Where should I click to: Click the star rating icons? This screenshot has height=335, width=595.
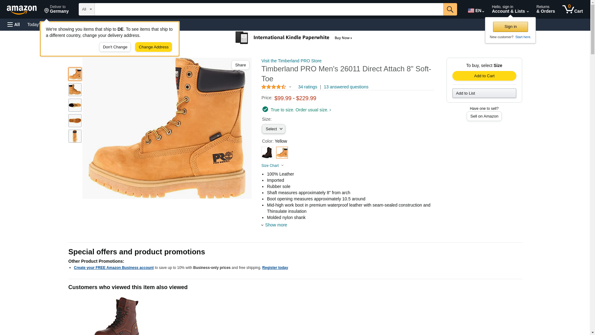click(x=274, y=87)
